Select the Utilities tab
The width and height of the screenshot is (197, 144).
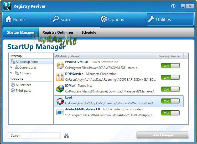(x=170, y=19)
